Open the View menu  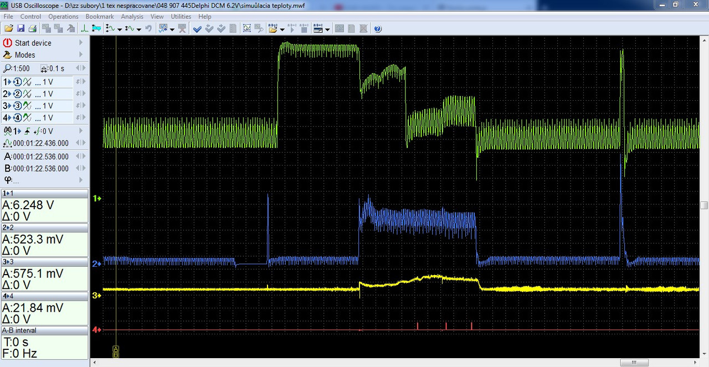157,17
